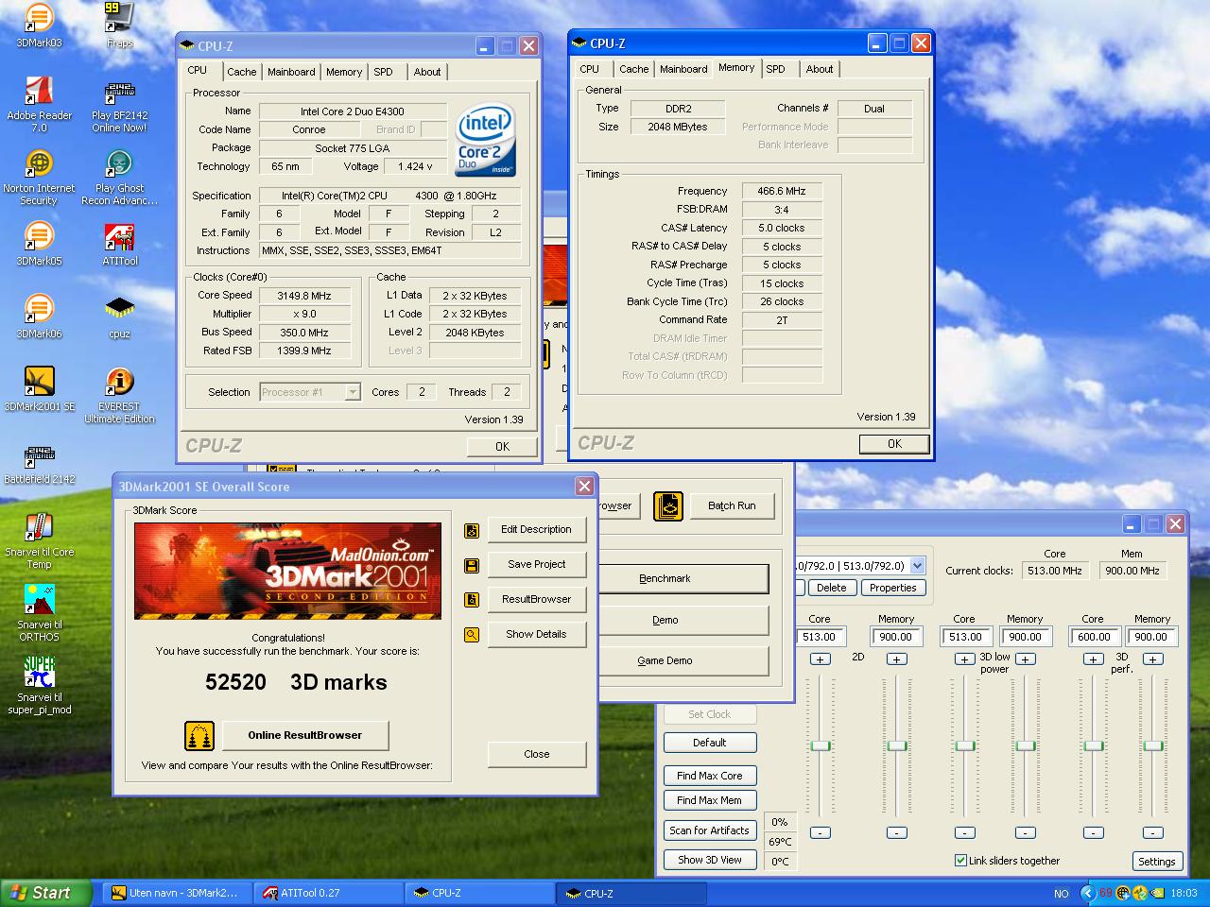The image size is (1210, 907).
Task: Open the Windows Start menu
Action: pos(45,893)
